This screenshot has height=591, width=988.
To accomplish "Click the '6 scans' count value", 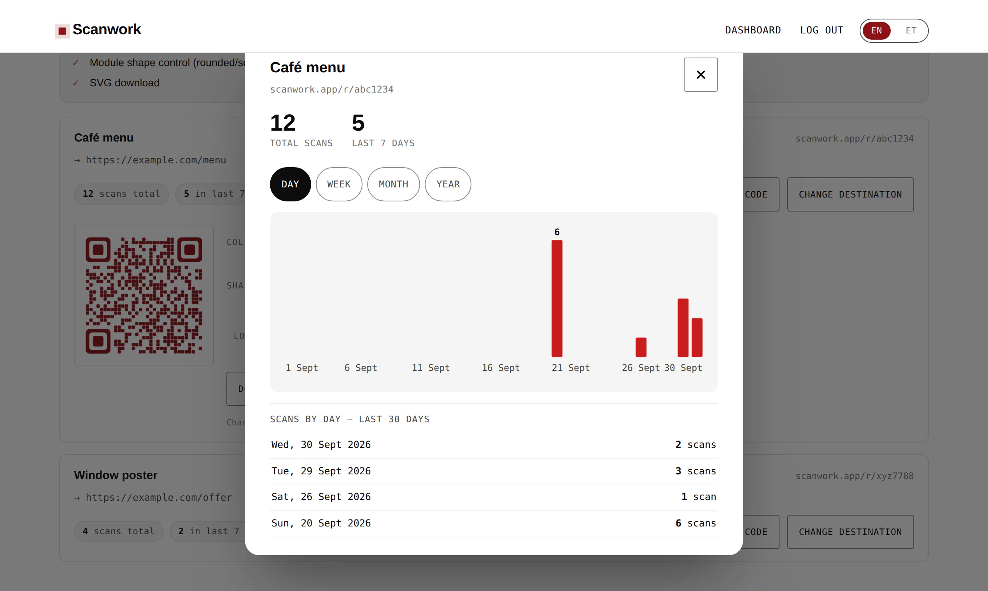I will point(695,523).
